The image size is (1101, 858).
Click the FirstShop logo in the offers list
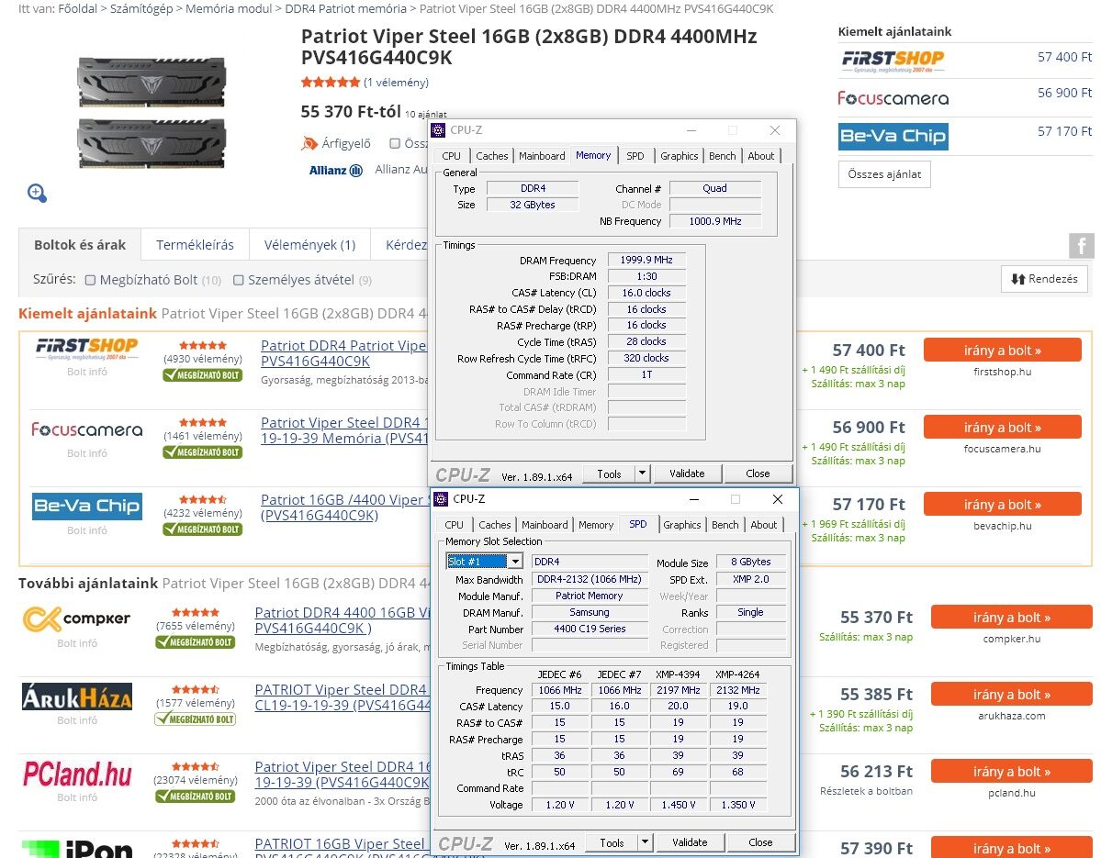[x=87, y=348]
